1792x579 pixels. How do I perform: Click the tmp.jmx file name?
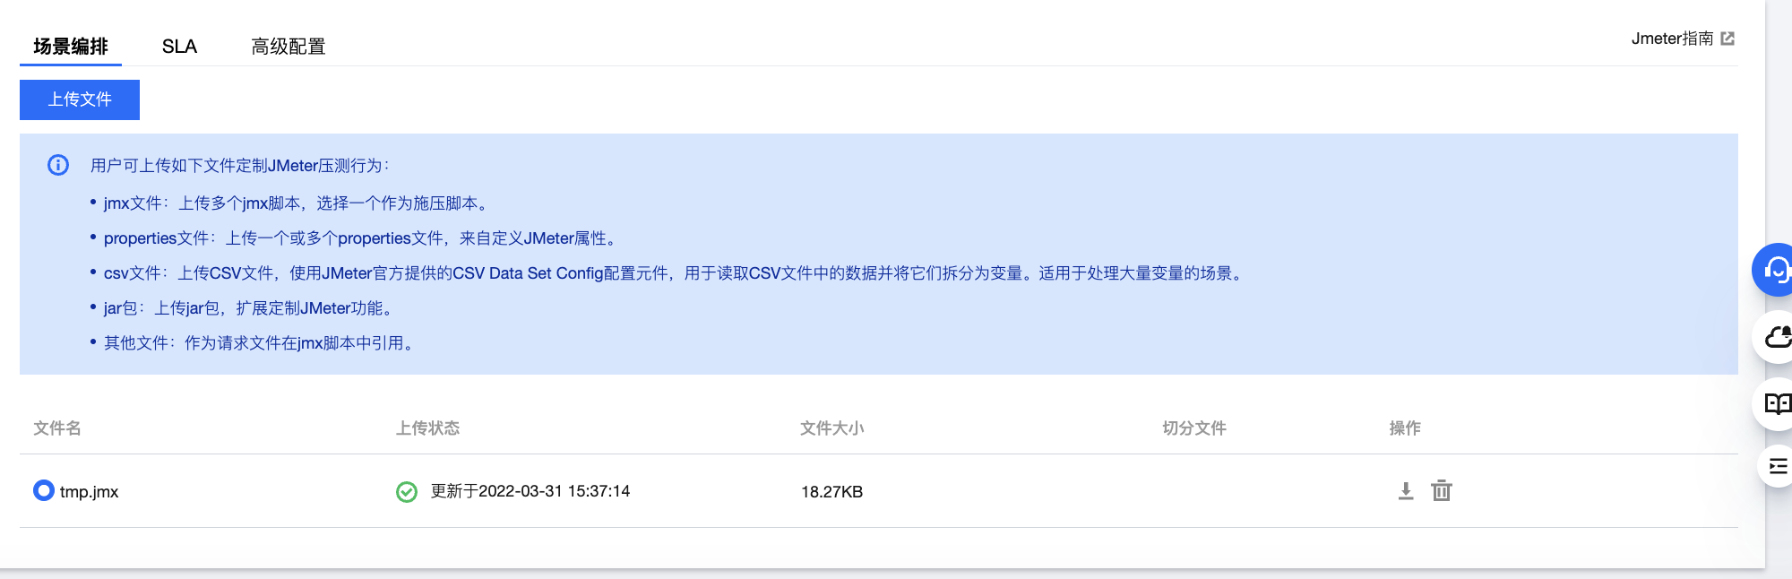89,492
